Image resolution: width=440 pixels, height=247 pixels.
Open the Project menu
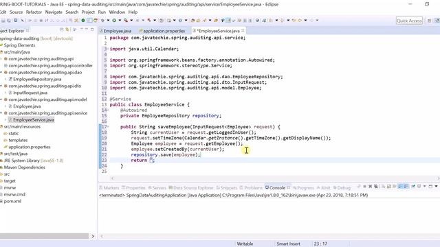click(88, 12)
